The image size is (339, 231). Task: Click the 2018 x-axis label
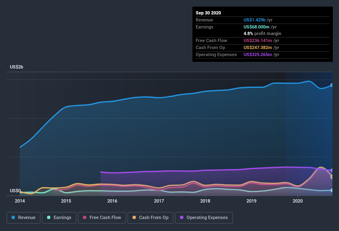point(205,201)
